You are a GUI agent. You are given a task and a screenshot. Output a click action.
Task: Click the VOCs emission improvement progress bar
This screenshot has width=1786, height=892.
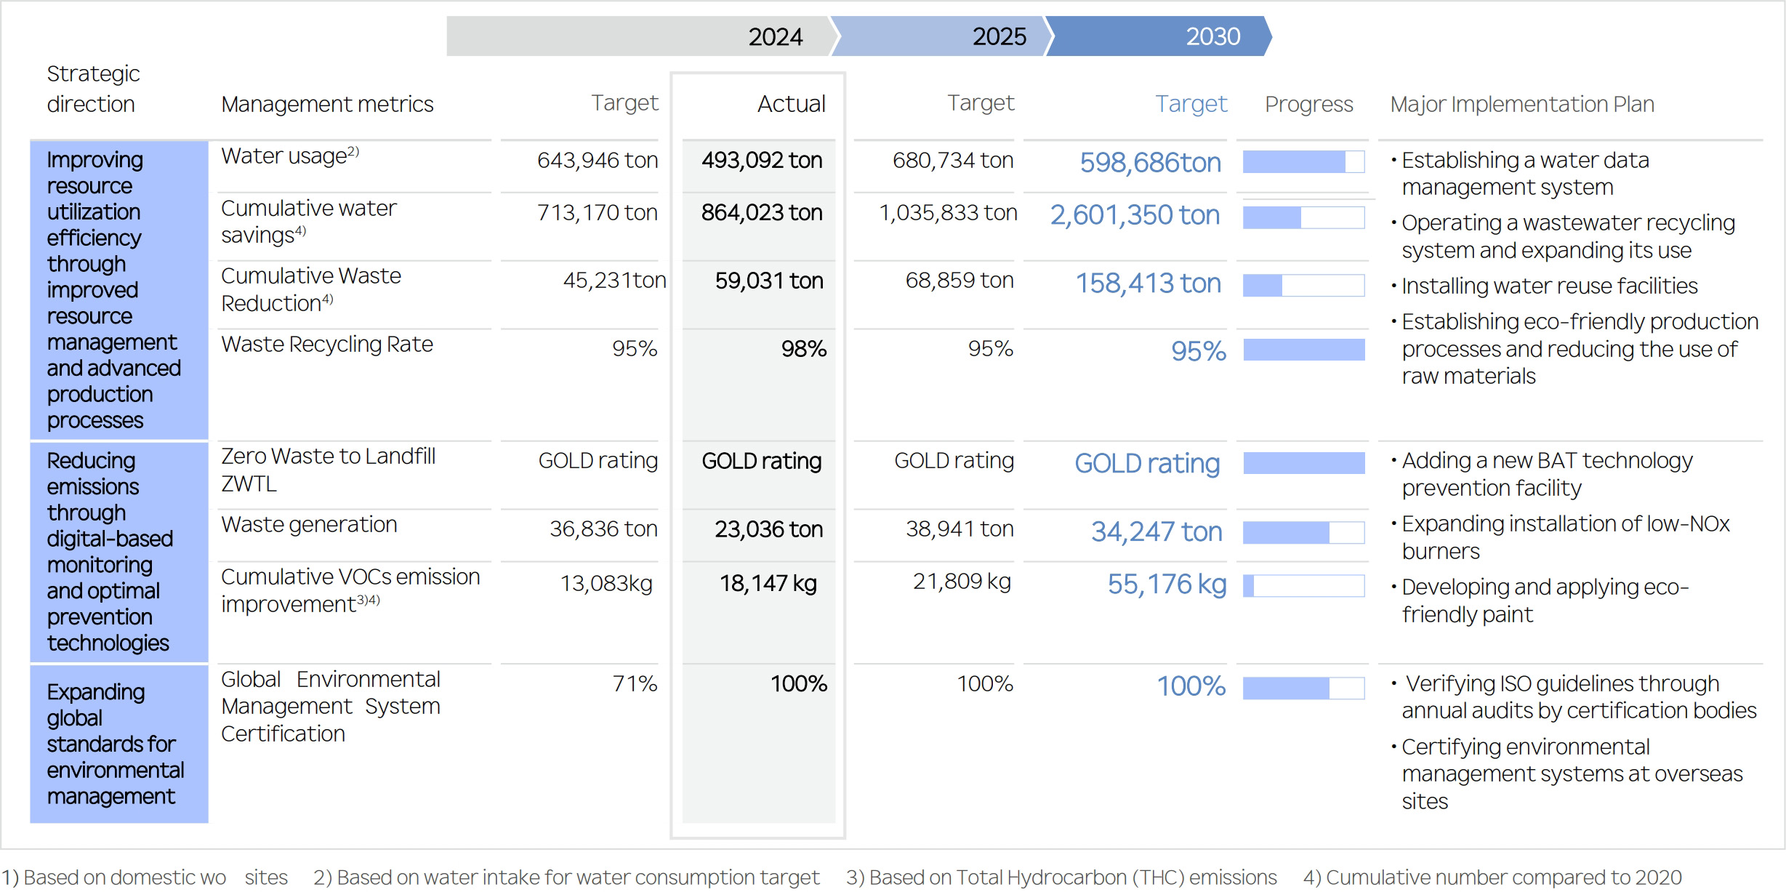1303,586
